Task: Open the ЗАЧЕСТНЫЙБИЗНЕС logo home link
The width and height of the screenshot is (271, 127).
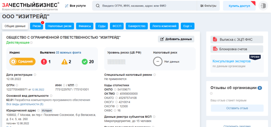Action: click(x=30, y=6)
